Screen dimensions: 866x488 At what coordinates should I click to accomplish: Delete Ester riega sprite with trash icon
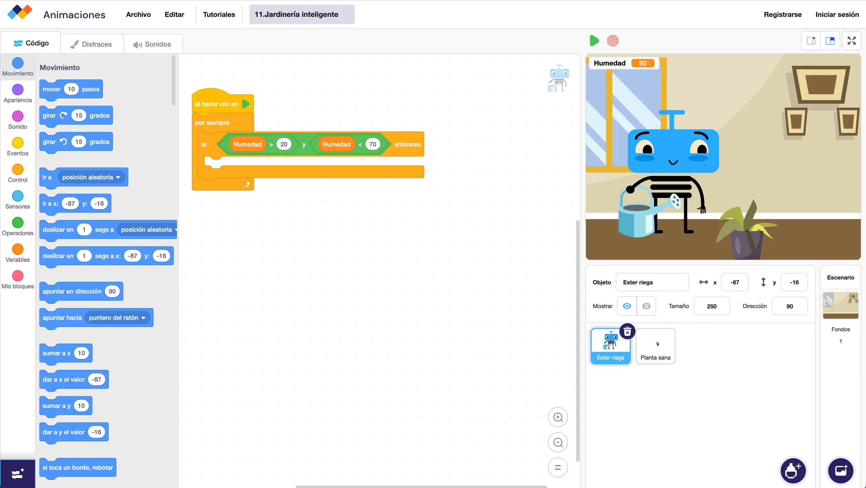(x=627, y=332)
